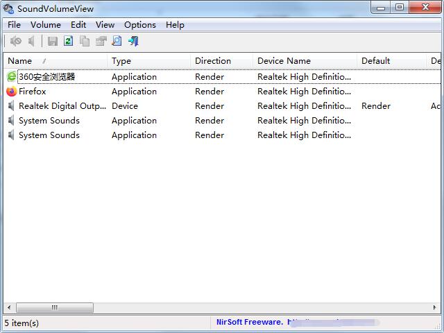Open the Help menu

click(175, 25)
